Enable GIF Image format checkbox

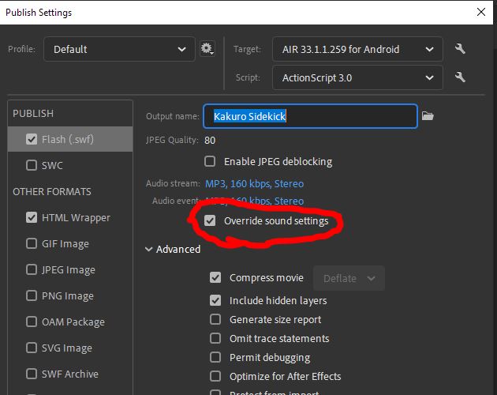click(x=32, y=243)
